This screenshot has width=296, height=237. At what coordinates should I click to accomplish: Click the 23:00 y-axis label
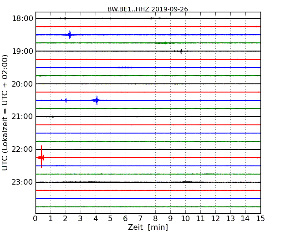pos(22,182)
